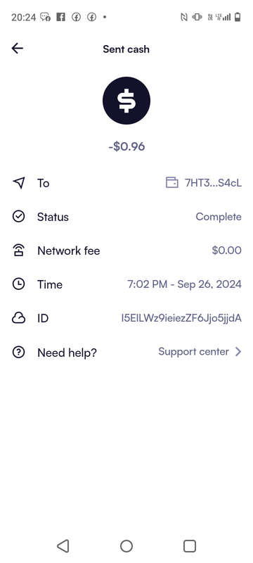253x563 pixels.
Task: Tap the -$0.96 amount text
Action: point(126,146)
